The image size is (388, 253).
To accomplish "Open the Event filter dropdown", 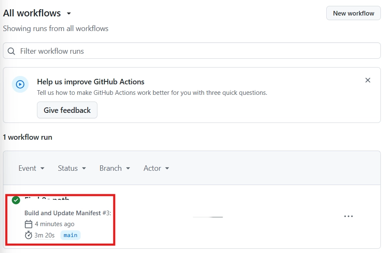I will (x=31, y=168).
